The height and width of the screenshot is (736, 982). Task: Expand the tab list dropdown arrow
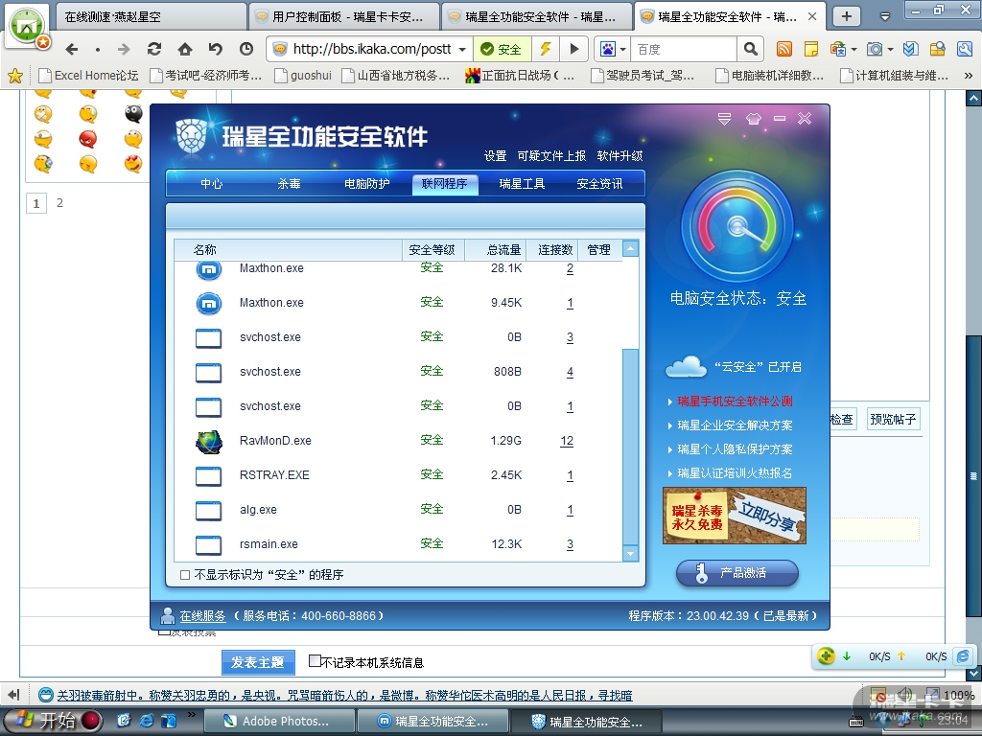coord(885,16)
